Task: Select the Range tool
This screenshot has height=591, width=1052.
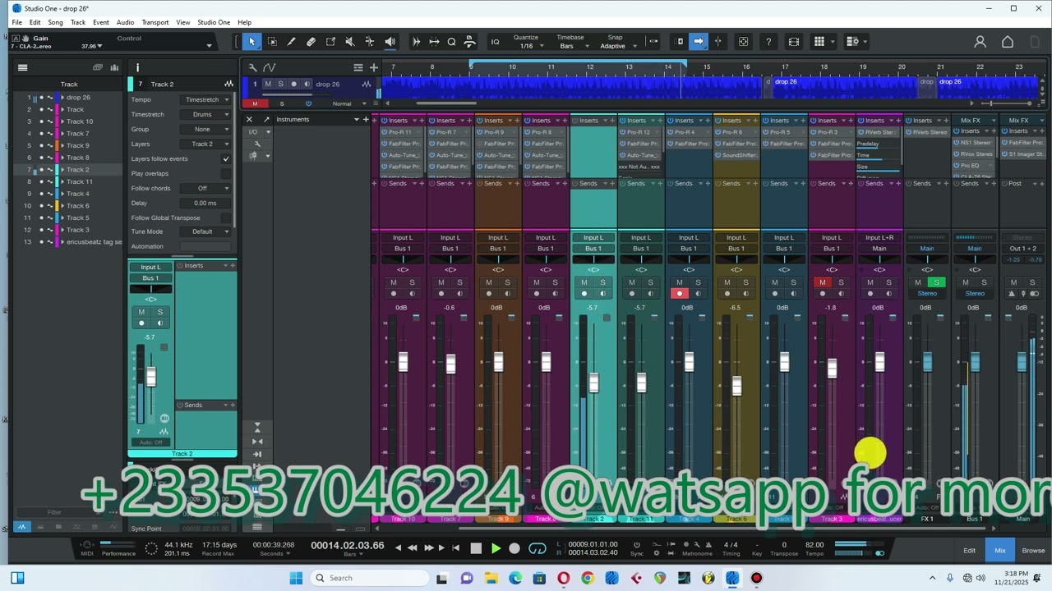Action: tap(272, 42)
